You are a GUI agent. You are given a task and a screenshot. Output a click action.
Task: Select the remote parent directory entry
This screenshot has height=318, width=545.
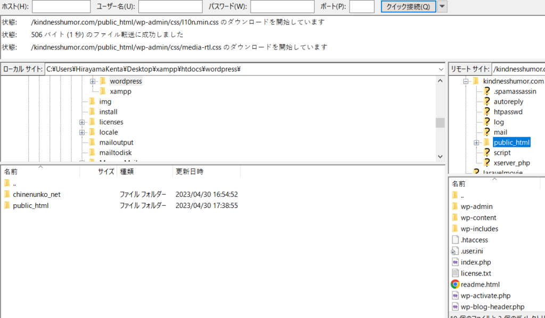pyautogui.click(x=462, y=196)
